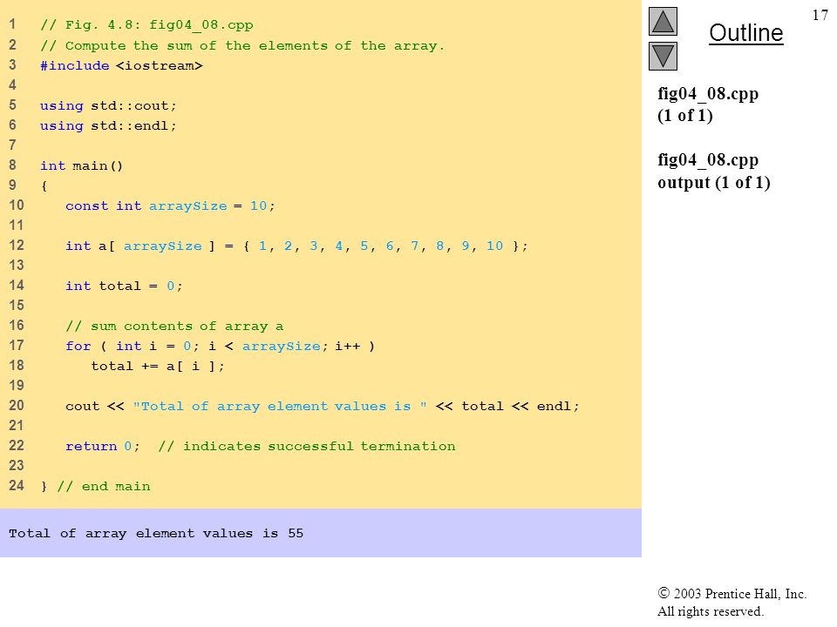Click the 'All rights reserved.' text
Image resolution: width=837 pixels, height=627 pixels.
pos(710,611)
